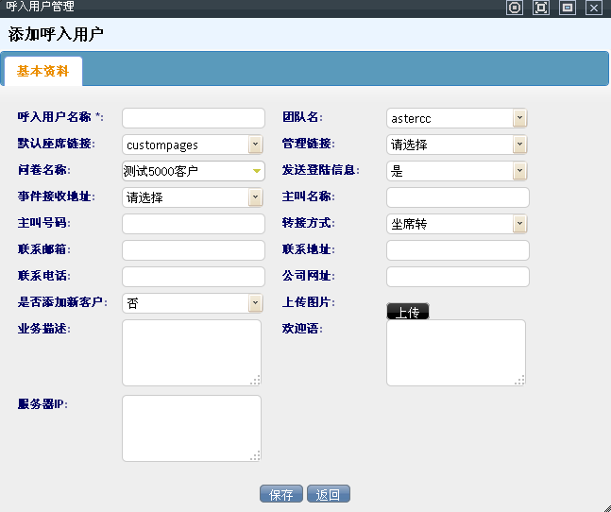Screen dimensions: 611x512
Task: Open the 是否添加新客户 dropdown
Action: tap(255, 303)
